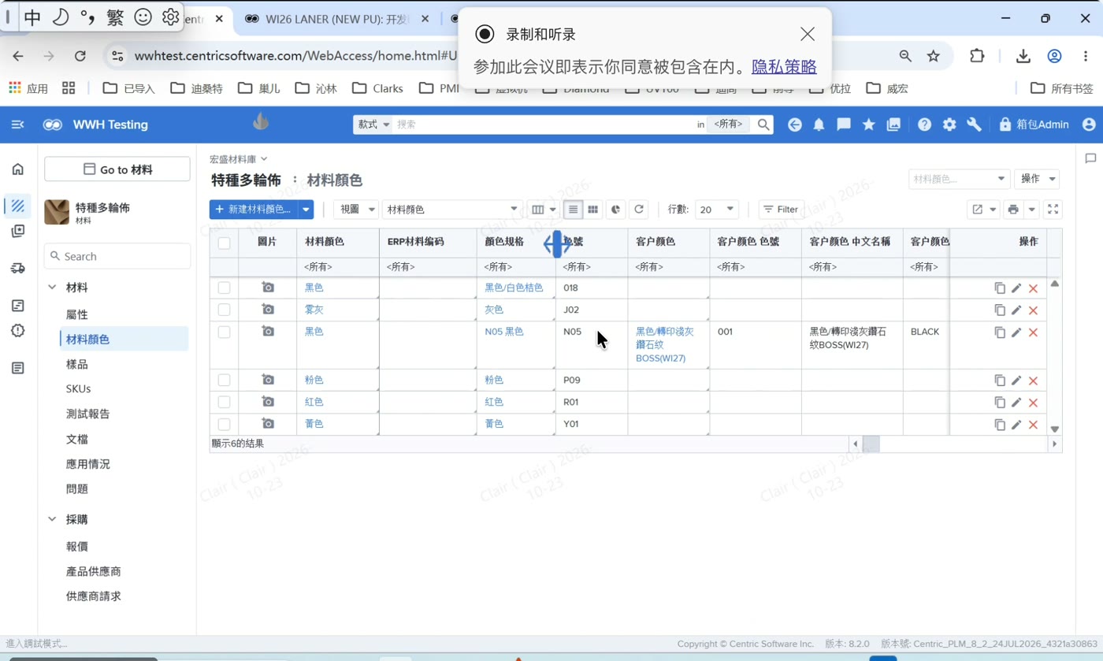Collapse the 採購 tree section

(52, 519)
